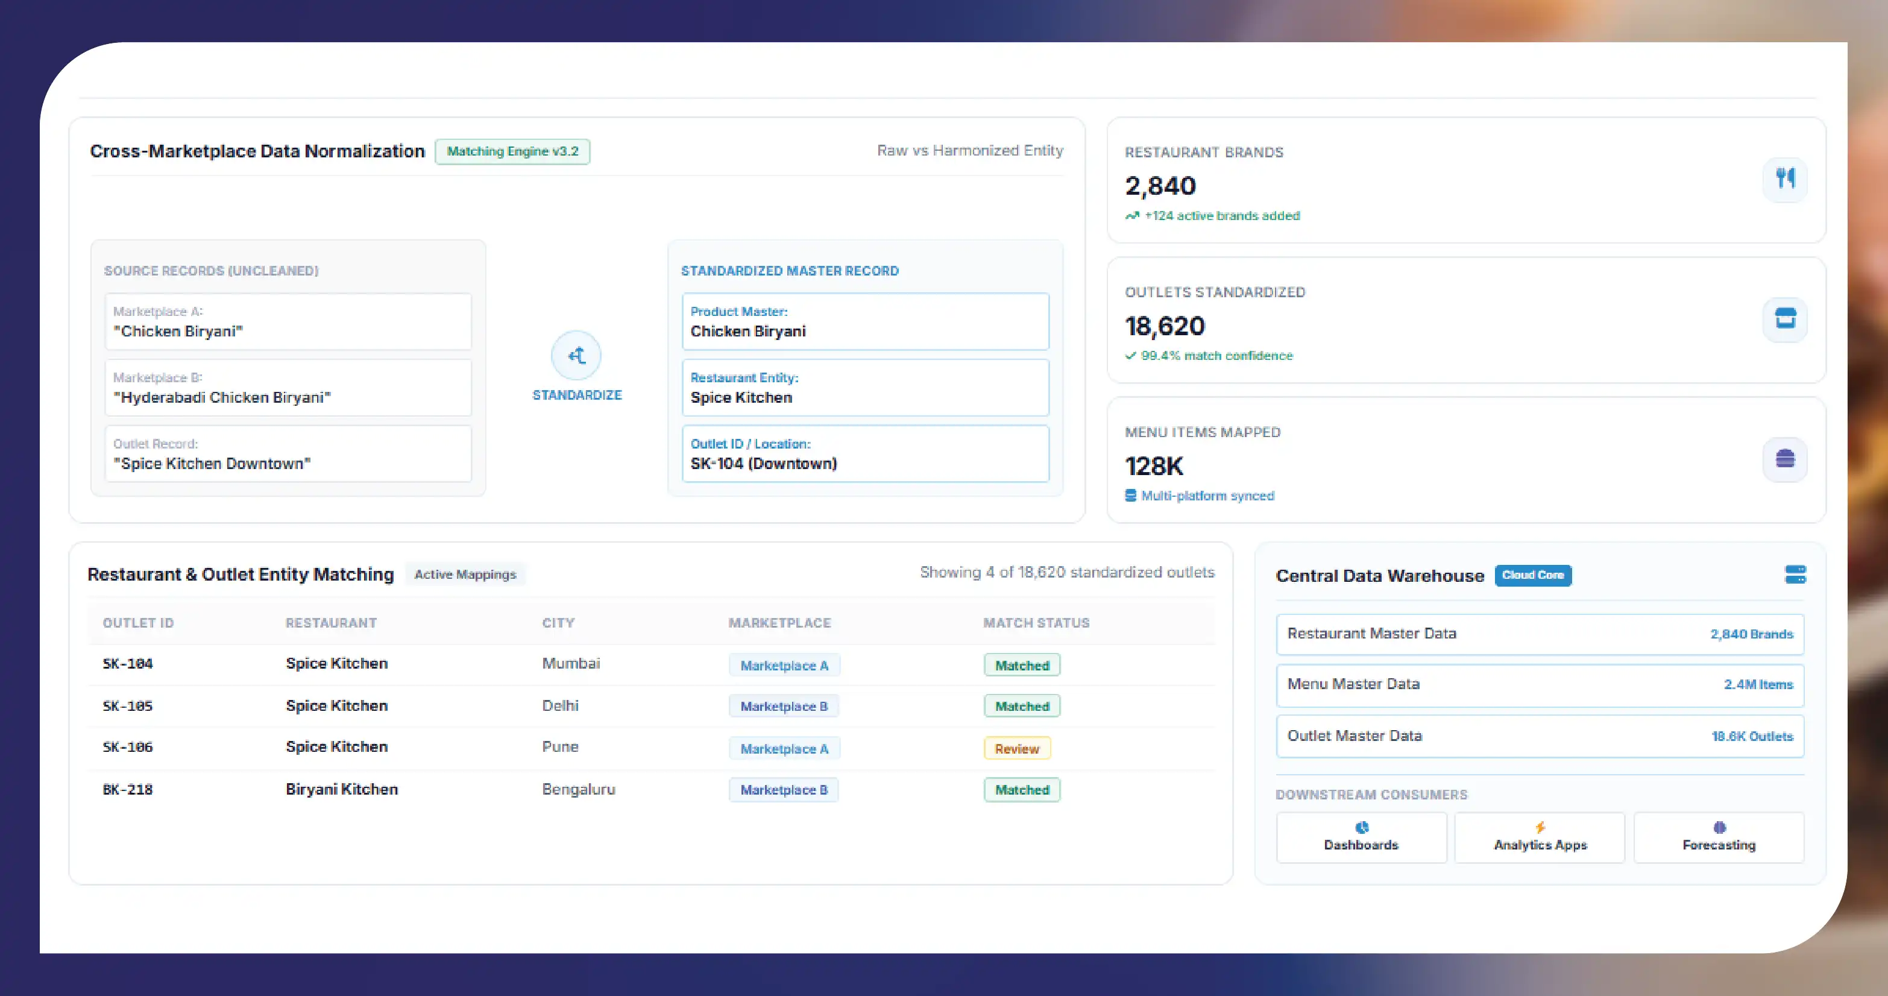Click Restaurant Entity Spice Kitchen field
This screenshot has height=996, width=1888.
[865, 388]
